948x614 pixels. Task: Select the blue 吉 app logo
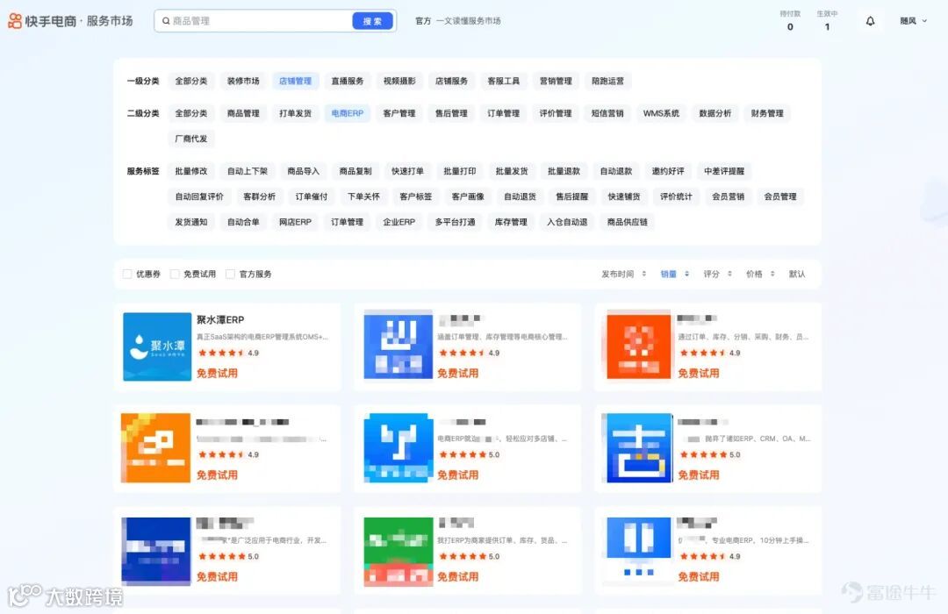pos(638,448)
